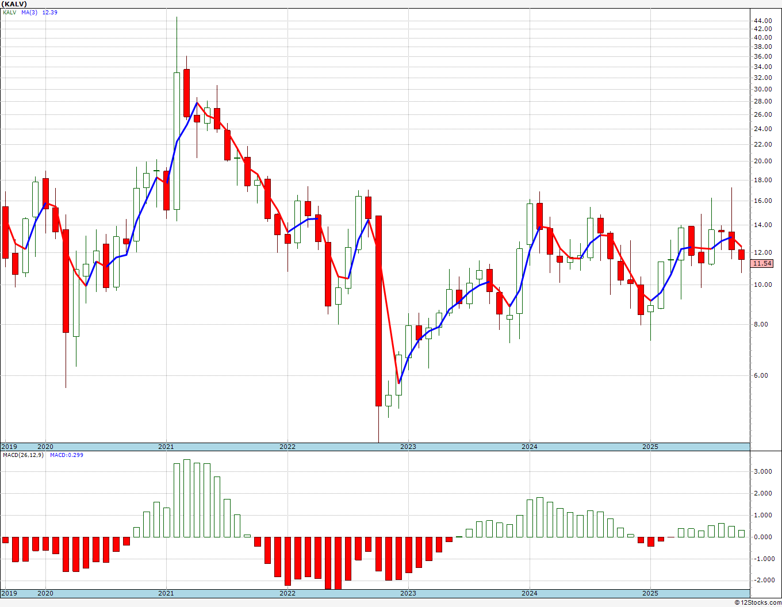The image size is (782, 607).
Task: Select 2023 on the price chart time axis
Action: [408, 447]
